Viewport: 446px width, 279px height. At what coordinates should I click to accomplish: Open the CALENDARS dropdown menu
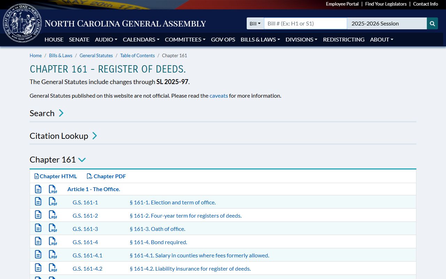click(141, 39)
